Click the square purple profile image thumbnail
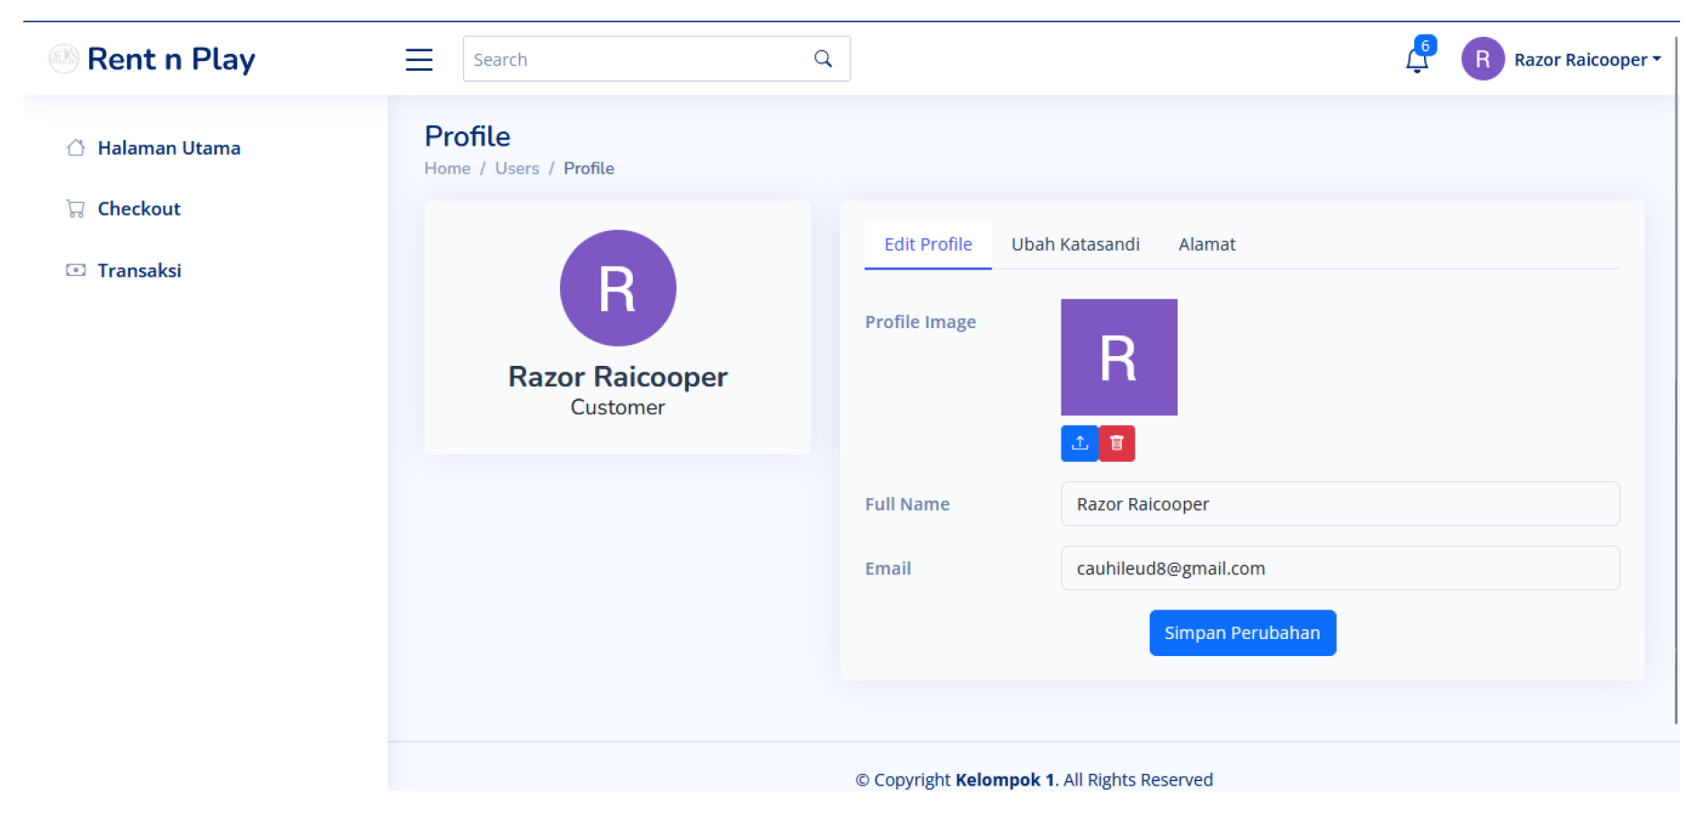Image resolution: width=1699 pixels, height=817 pixels. (x=1118, y=357)
